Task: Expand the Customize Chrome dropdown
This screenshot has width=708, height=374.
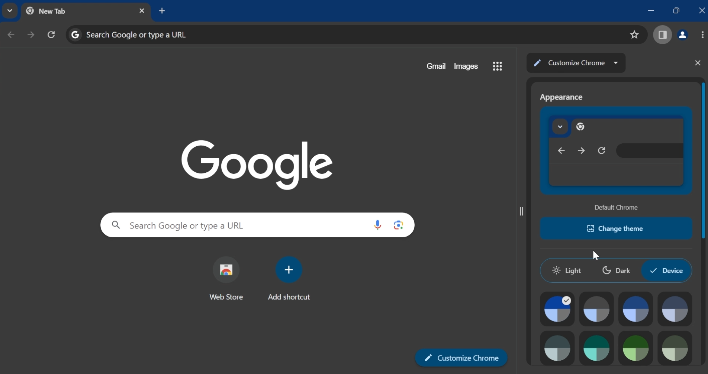Action: coord(616,62)
